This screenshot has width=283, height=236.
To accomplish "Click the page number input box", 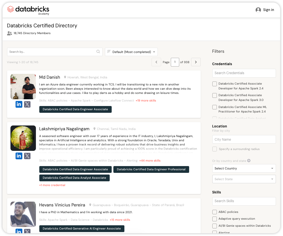I will (175, 62).
